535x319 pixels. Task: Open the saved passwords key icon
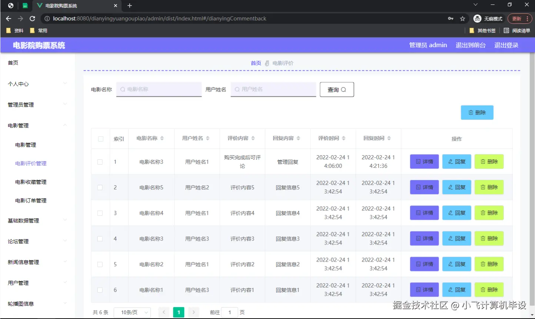tap(451, 19)
